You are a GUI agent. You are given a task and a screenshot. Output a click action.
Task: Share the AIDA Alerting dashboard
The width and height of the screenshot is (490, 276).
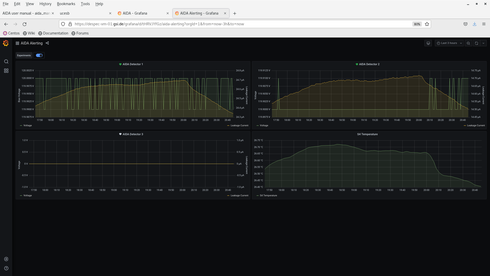point(47,43)
